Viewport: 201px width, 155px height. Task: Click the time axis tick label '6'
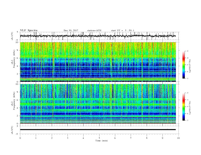(x=115, y=138)
